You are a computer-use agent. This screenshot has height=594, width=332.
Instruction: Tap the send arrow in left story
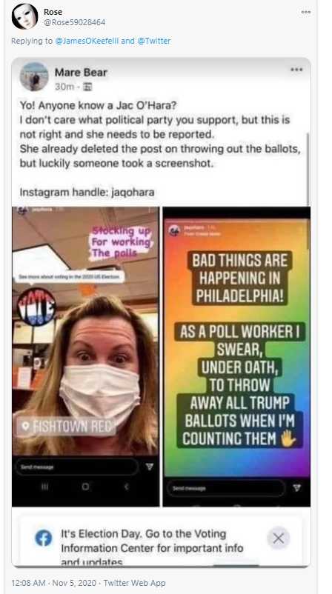click(x=149, y=467)
